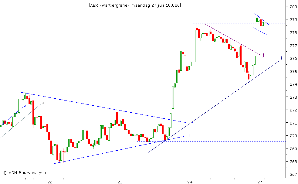Image resolution: width=298 pixels, height=184 pixels.
Task: Click date label 24 on the time axis
Action: coord(190,182)
